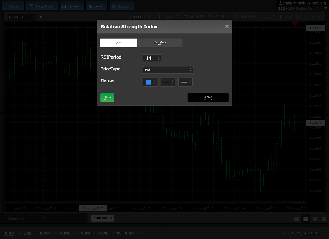Select the horizontal line drawing tool
The width and height of the screenshot is (329, 239).
289,17
